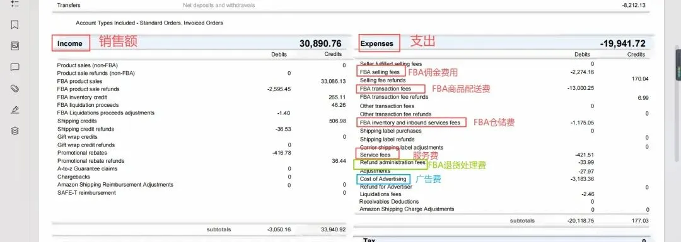The height and width of the screenshot is (242, 681).
Task: Select the value -421.51
Action: 585,155
